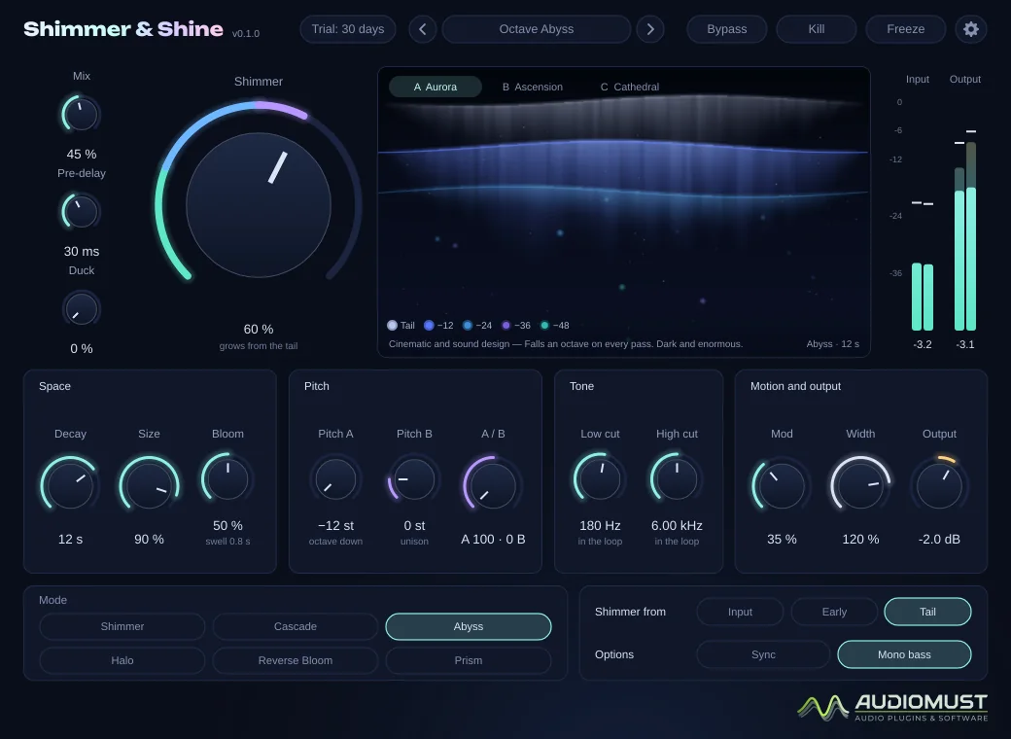Viewport: 1011px width, 739px height.
Task: Select the Prism mode
Action: coord(469,660)
